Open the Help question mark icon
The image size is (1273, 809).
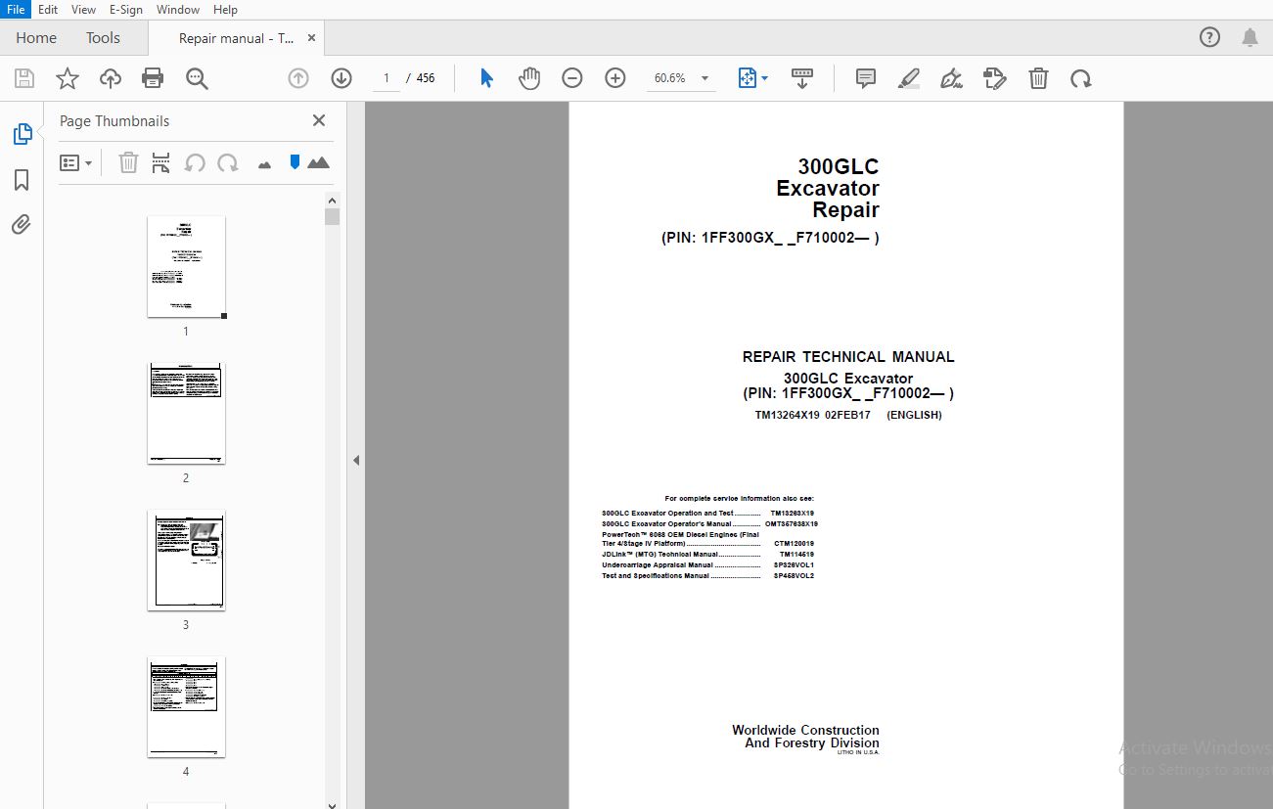pyautogui.click(x=1209, y=38)
